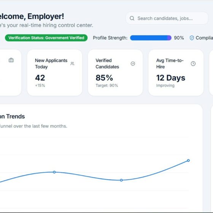213x213 pixels.
Task: Click the Verified Candidates card title
Action: pos(107,64)
